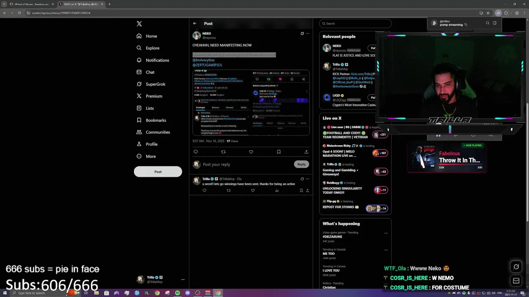Click the white Post button in sidebar
The height and width of the screenshot is (297, 529).
pos(158,172)
